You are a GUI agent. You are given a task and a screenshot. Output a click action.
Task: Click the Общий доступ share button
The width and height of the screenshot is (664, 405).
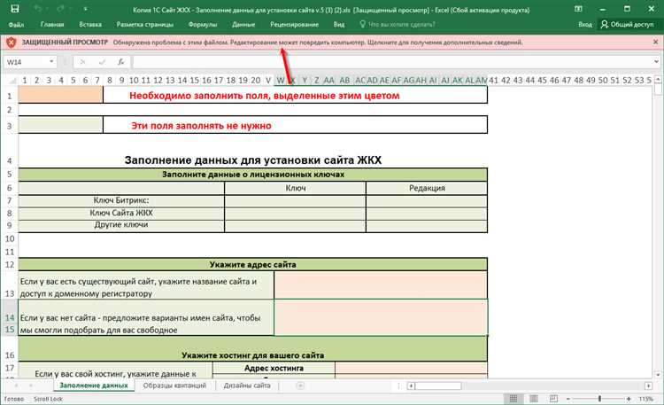click(627, 24)
